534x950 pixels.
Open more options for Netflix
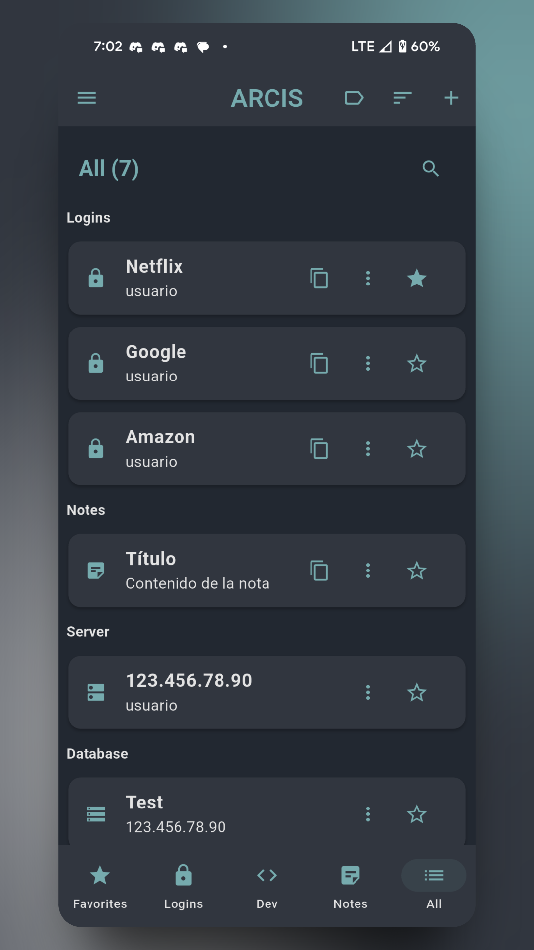368,278
